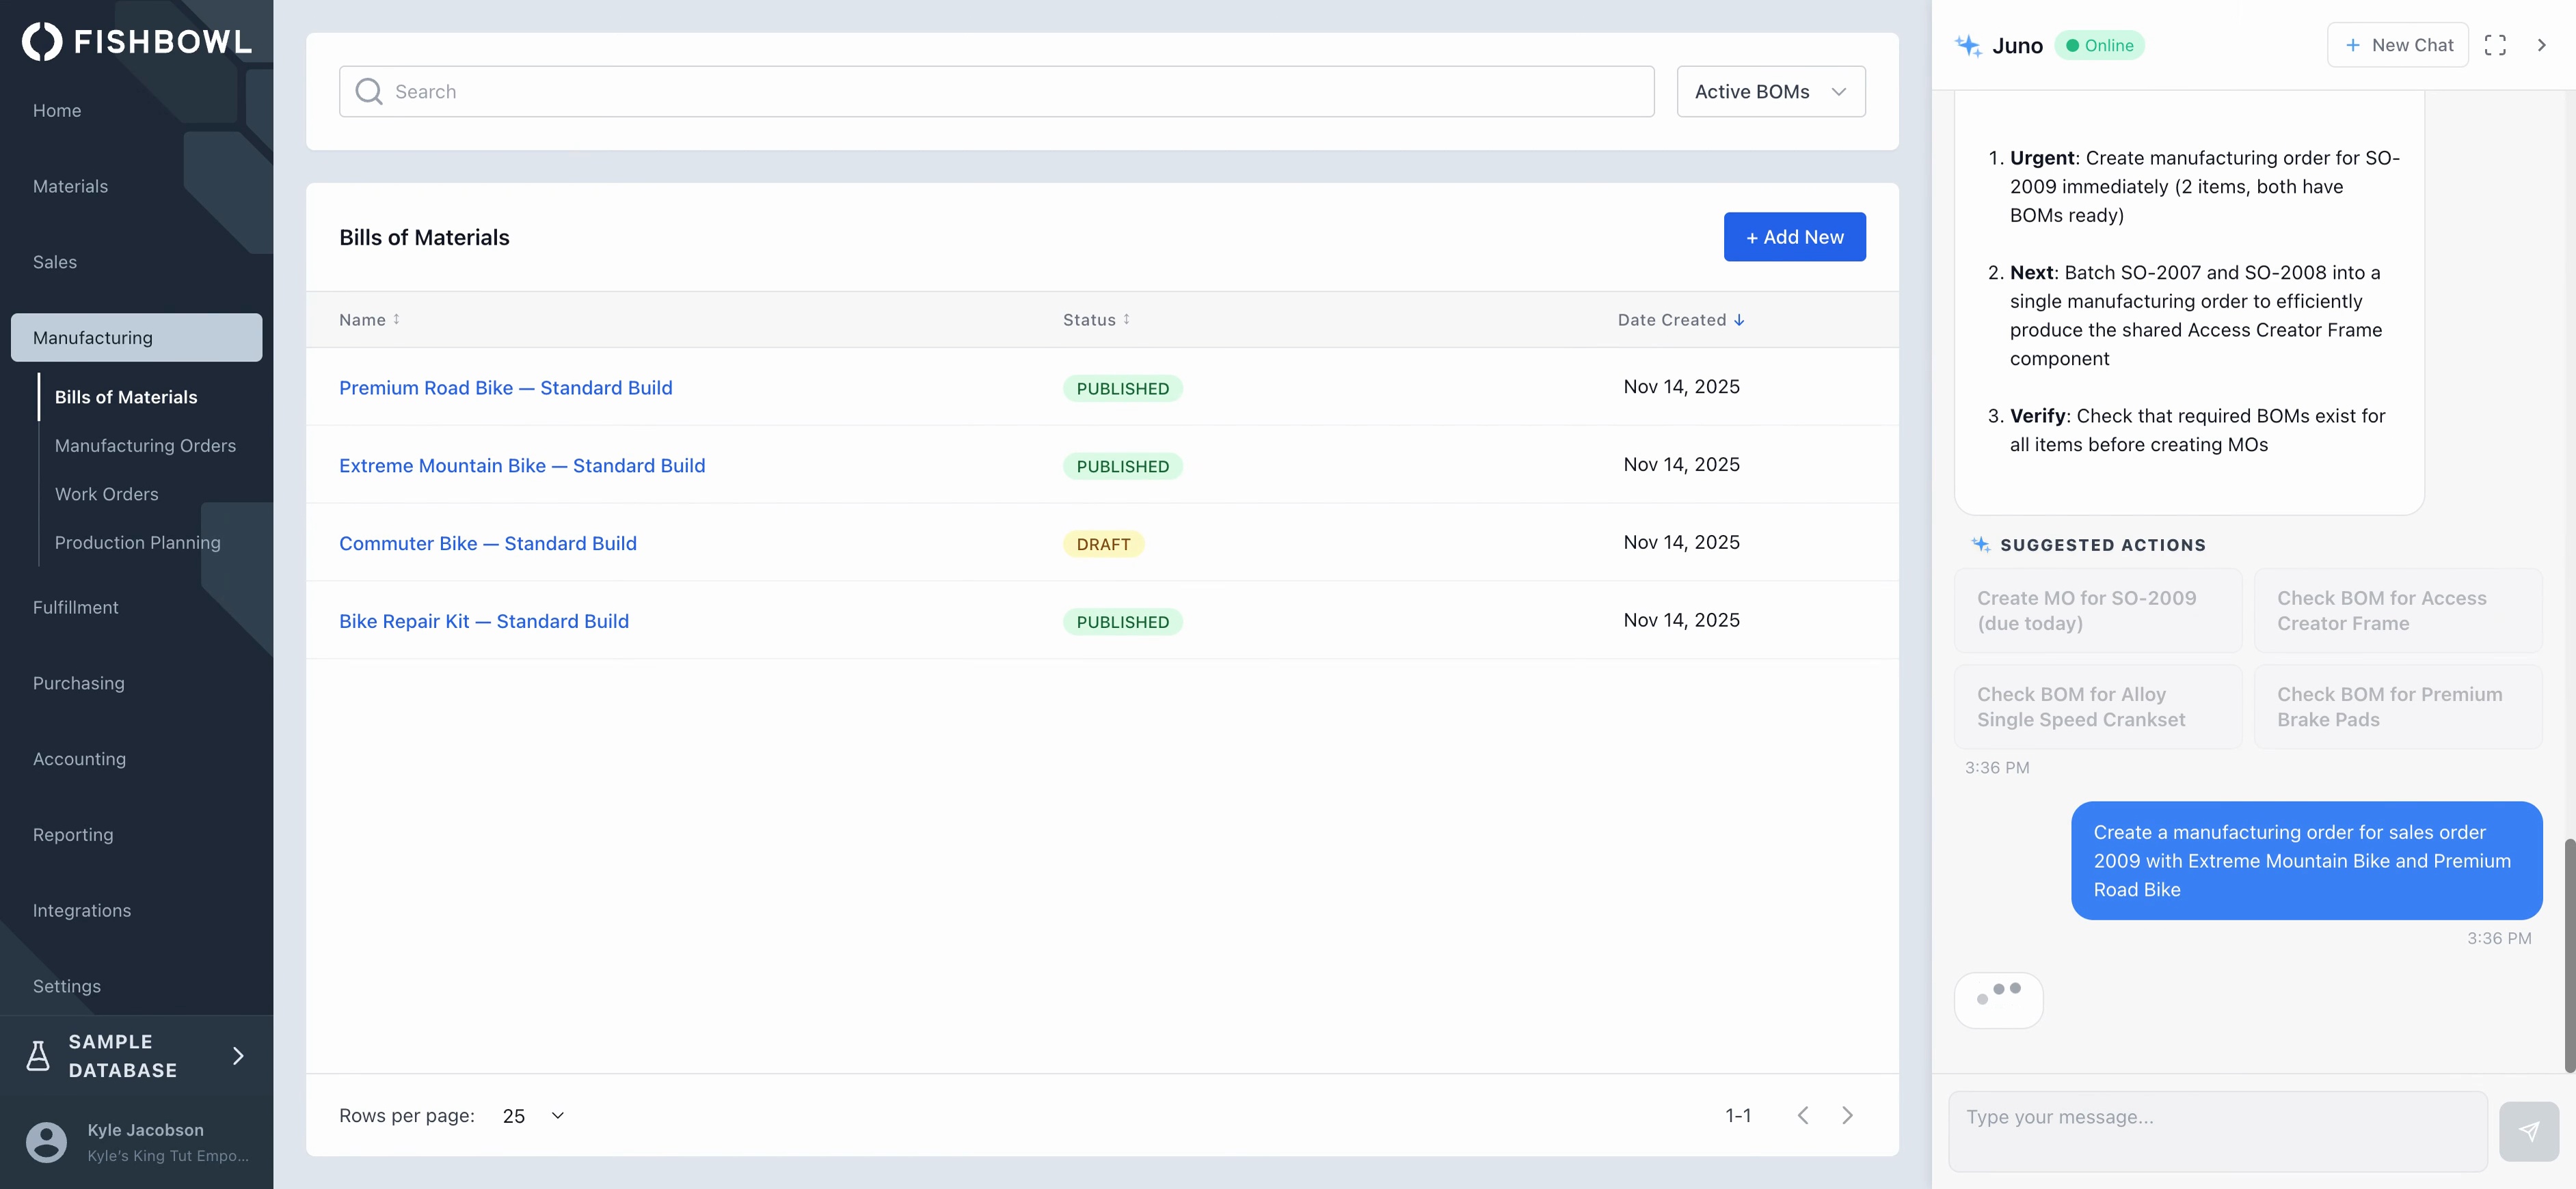
Task: Click the search magnifier icon
Action: click(369, 92)
